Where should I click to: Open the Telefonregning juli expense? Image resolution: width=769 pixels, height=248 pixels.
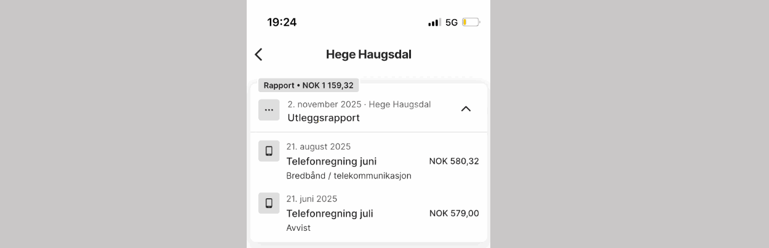(x=330, y=214)
